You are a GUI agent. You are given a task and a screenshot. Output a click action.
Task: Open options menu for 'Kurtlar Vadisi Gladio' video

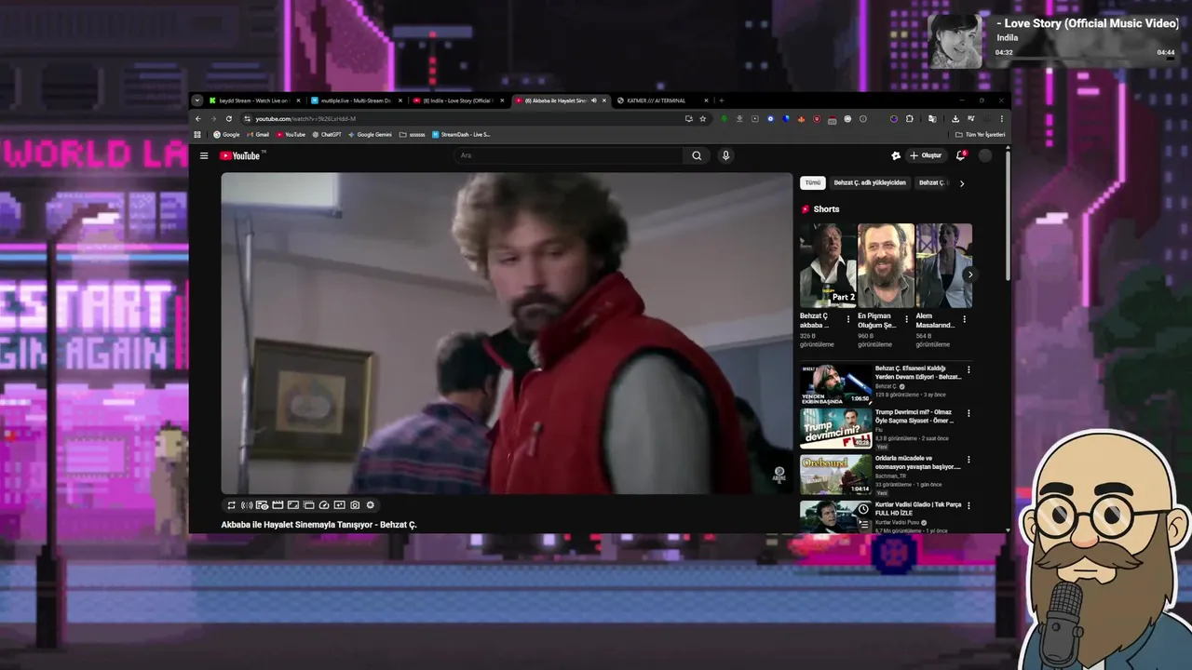[968, 505]
